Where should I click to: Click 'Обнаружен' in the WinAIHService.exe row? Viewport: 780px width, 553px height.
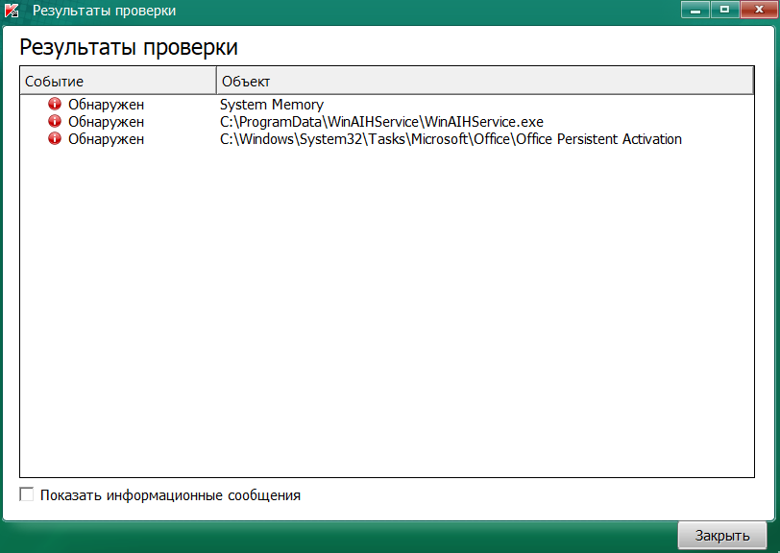106,122
